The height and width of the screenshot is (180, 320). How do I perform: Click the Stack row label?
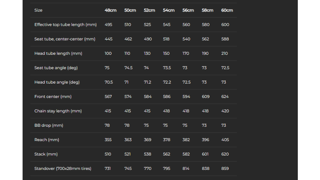[x=46, y=154]
